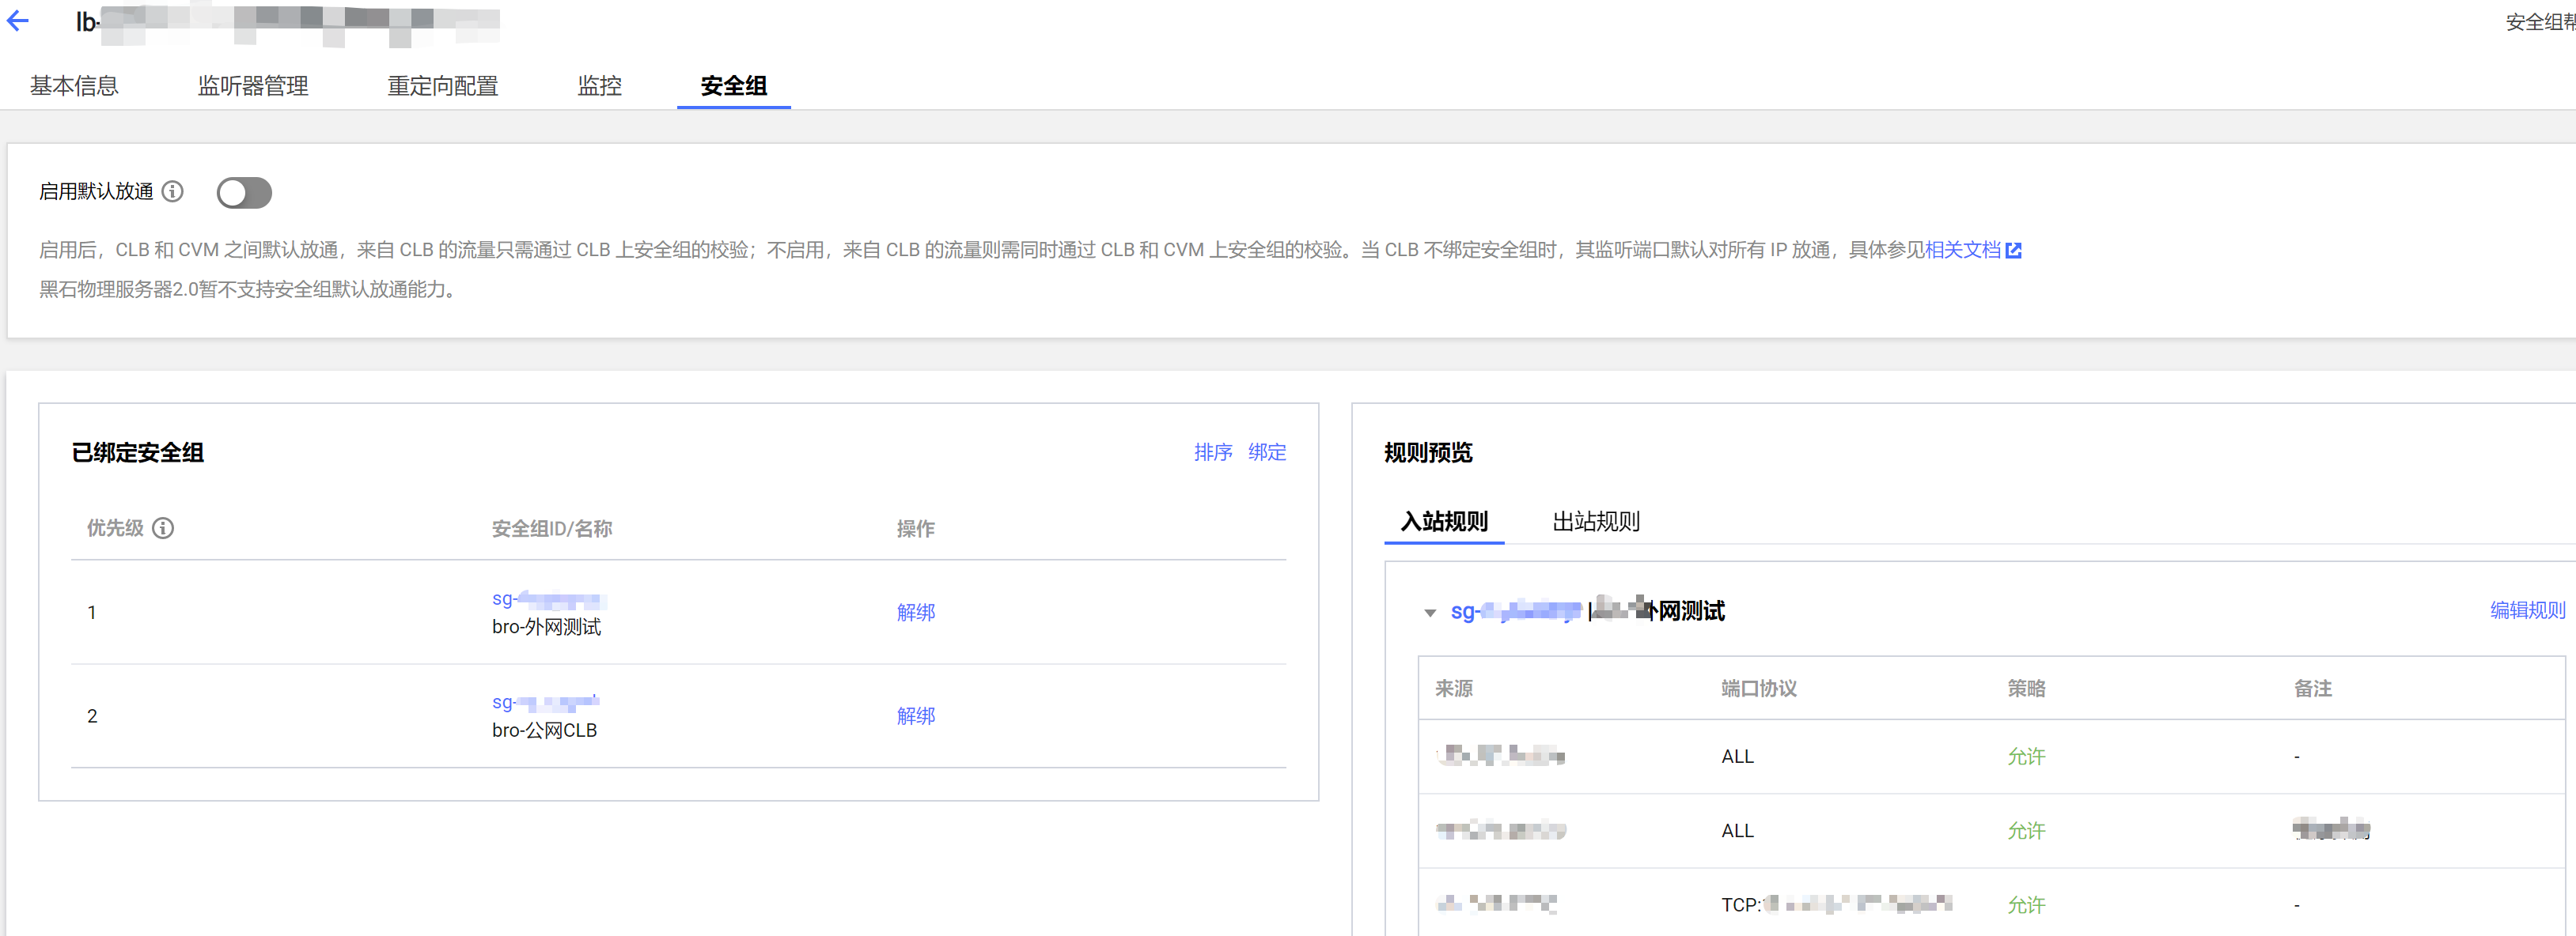Open the 相关文档 link

(x=1962, y=250)
